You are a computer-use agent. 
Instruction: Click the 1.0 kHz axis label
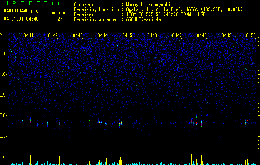3,74
